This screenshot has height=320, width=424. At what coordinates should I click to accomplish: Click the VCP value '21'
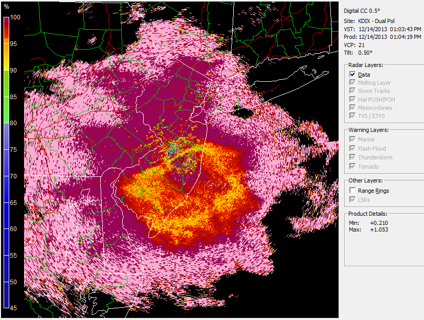coord(362,45)
